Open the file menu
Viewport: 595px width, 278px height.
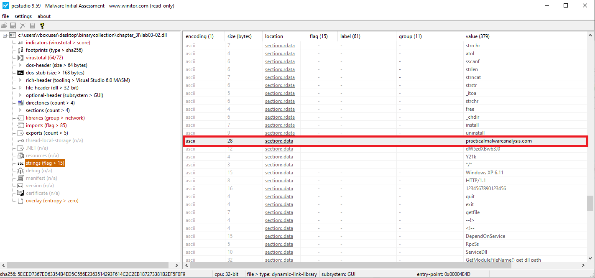(x=5, y=16)
